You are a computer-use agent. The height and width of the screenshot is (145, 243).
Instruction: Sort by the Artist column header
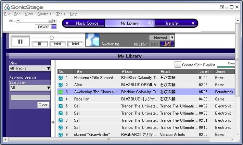pyautogui.click(x=179, y=71)
